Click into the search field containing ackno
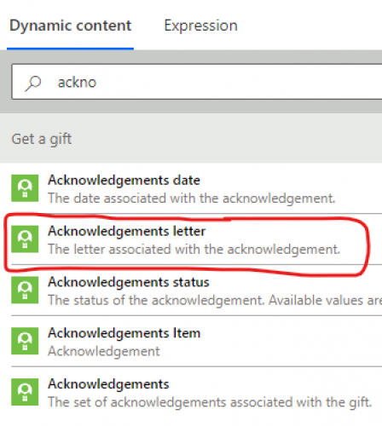The height and width of the screenshot is (426, 382). pos(197,82)
